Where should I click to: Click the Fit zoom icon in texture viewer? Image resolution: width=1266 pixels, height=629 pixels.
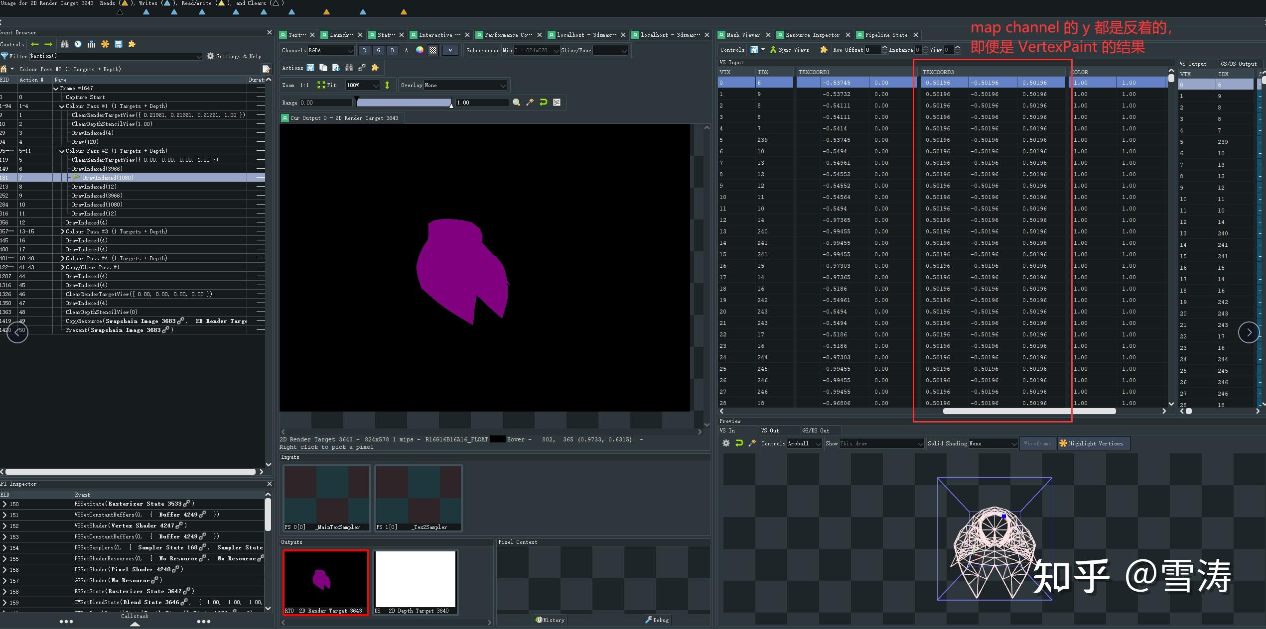coord(322,86)
